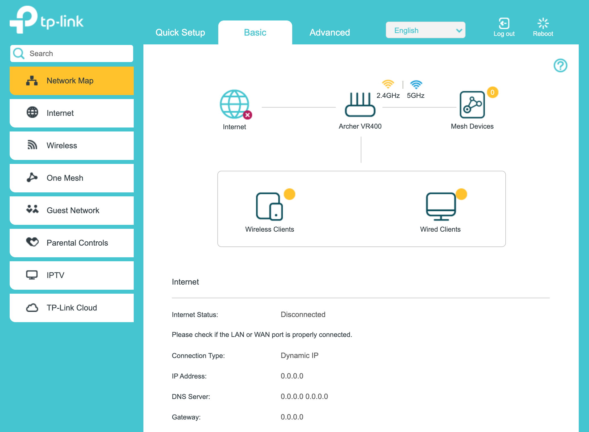Switch to the Advanced tab
The width and height of the screenshot is (589, 432).
[329, 32]
